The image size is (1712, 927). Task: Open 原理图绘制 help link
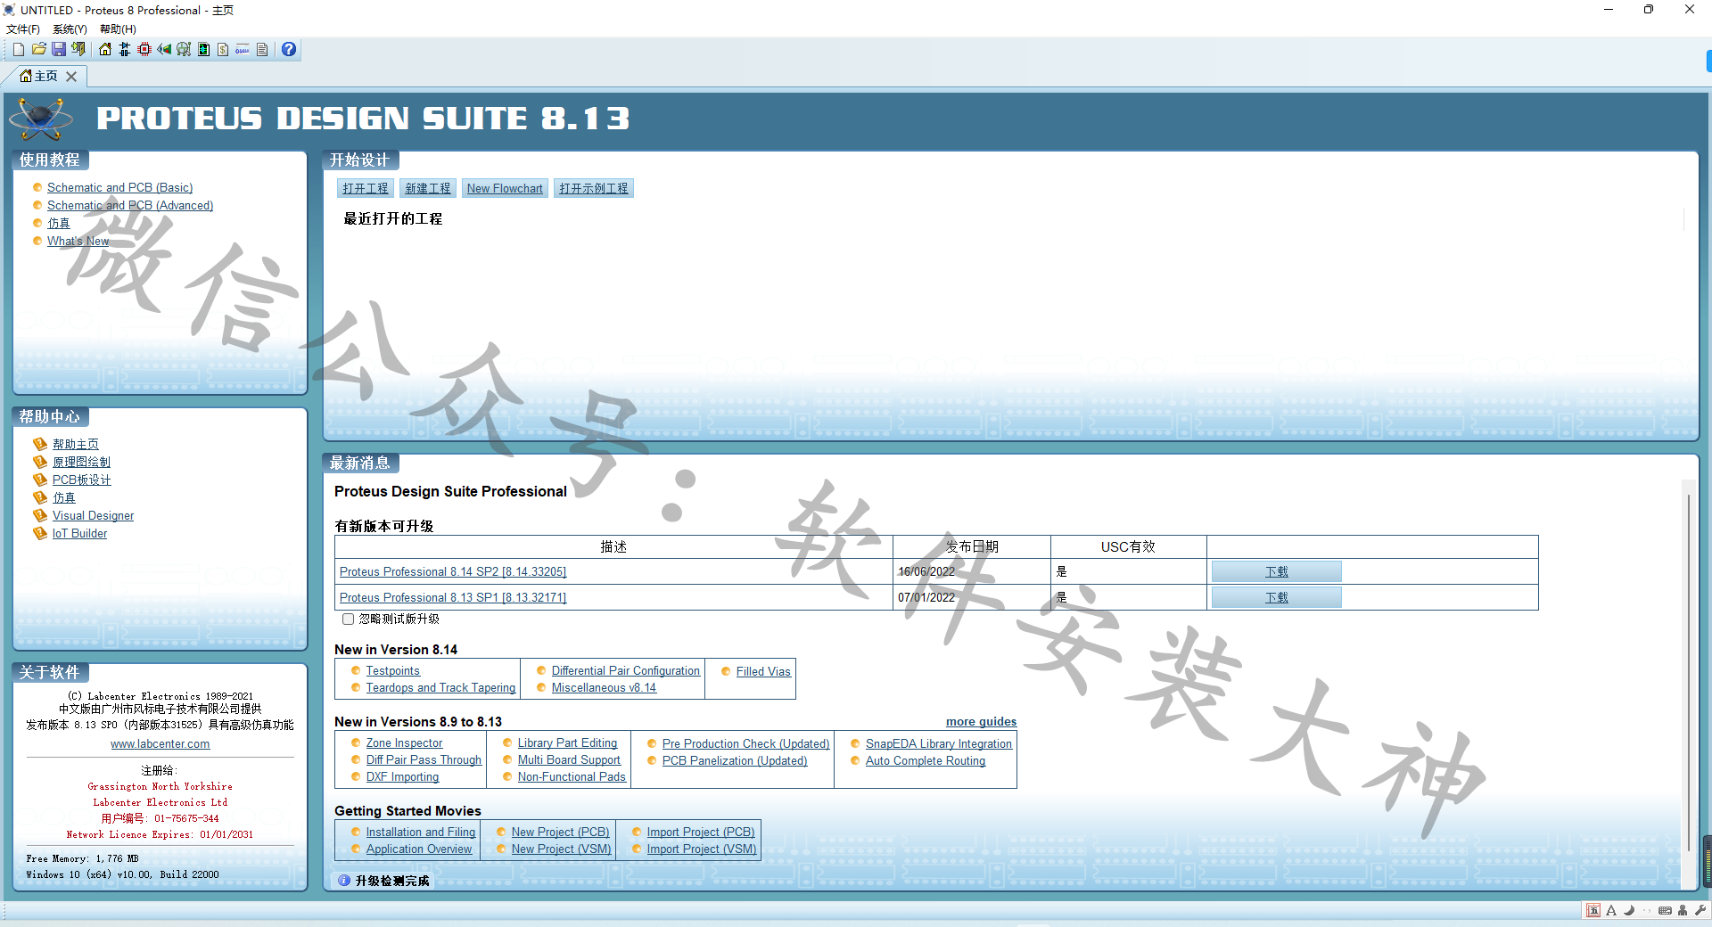tap(81, 462)
